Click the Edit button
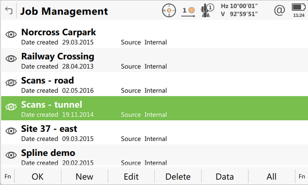Screen dimensions: 308x185 [x=131, y=177]
